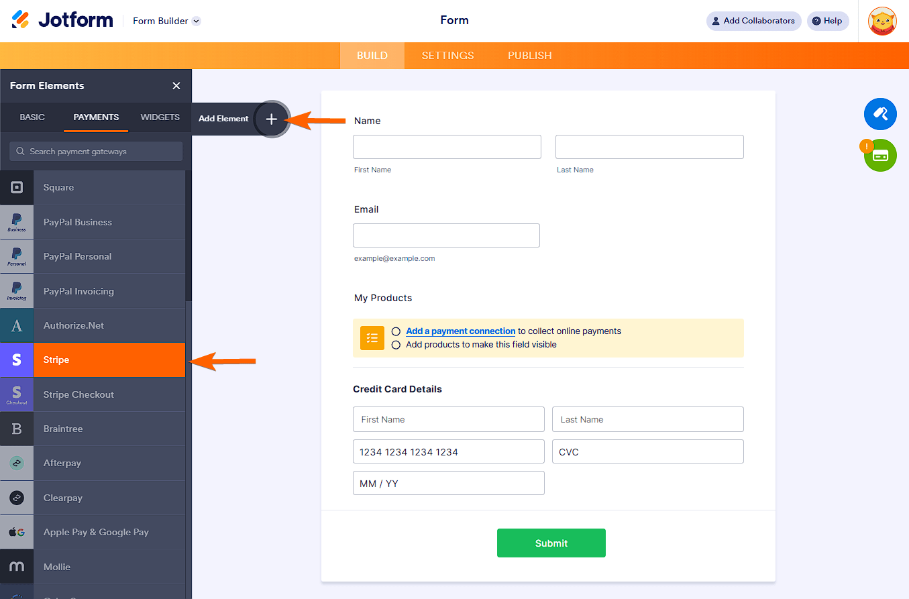Click the Braintree icon
The width and height of the screenshot is (909, 599).
click(x=17, y=429)
